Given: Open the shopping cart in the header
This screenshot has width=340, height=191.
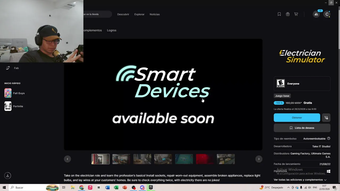Looking at the screenshot, I should click(x=296, y=14).
